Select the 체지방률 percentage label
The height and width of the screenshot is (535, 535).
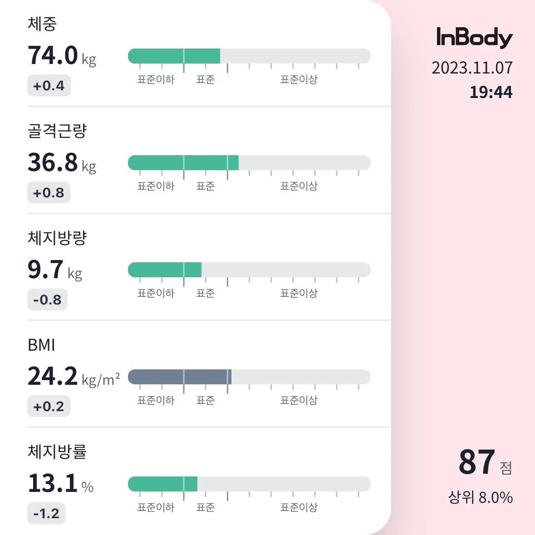[57, 452]
